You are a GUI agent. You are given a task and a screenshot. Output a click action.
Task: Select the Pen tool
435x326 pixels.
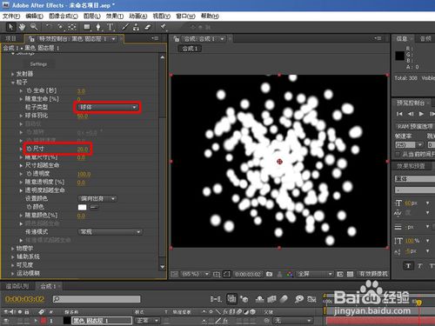point(98,27)
